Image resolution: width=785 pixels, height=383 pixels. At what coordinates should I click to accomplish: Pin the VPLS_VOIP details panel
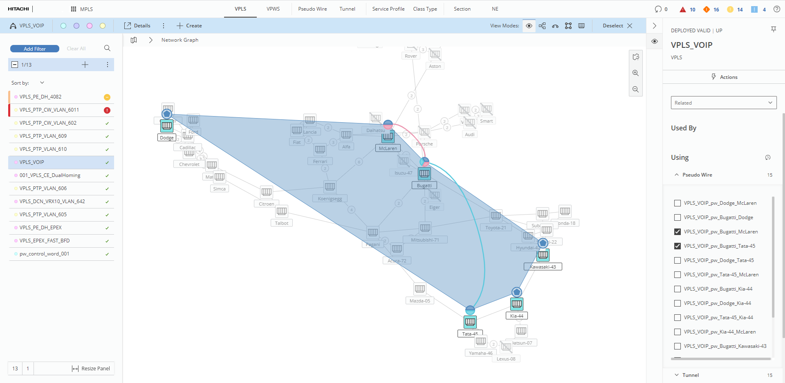(773, 29)
